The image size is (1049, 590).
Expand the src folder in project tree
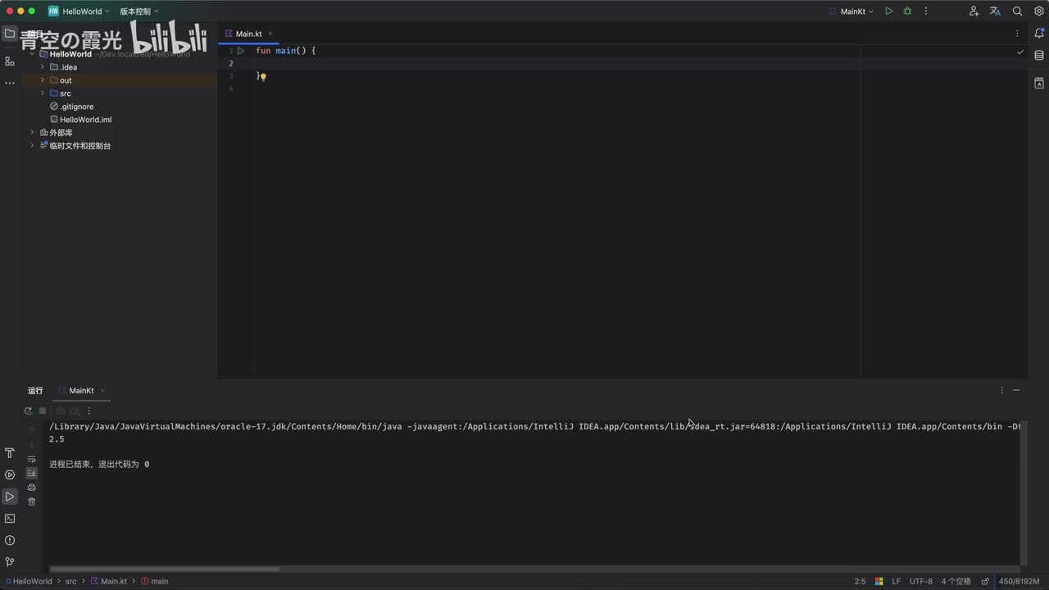click(x=43, y=93)
